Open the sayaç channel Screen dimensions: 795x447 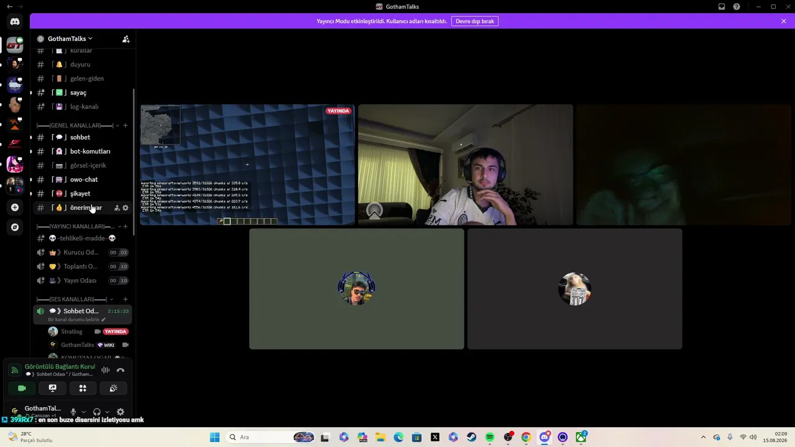coord(83,93)
